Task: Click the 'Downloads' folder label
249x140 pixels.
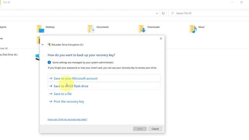Action: (153, 27)
